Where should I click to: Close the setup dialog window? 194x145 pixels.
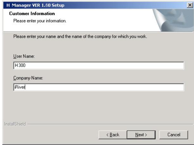[x=190, y=3]
